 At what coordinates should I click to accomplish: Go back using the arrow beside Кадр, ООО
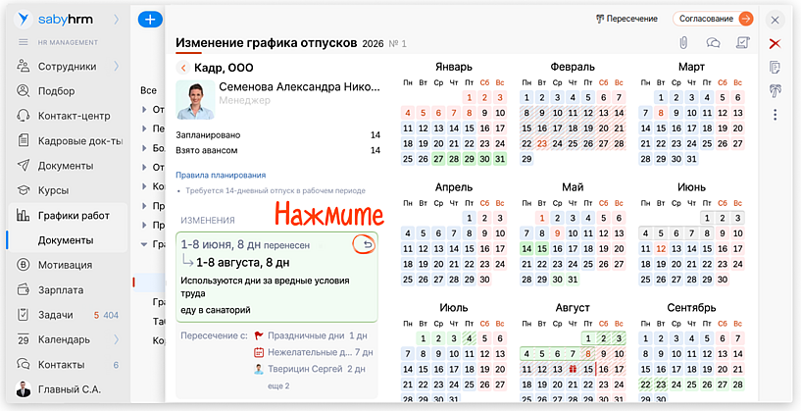[183, 68]
